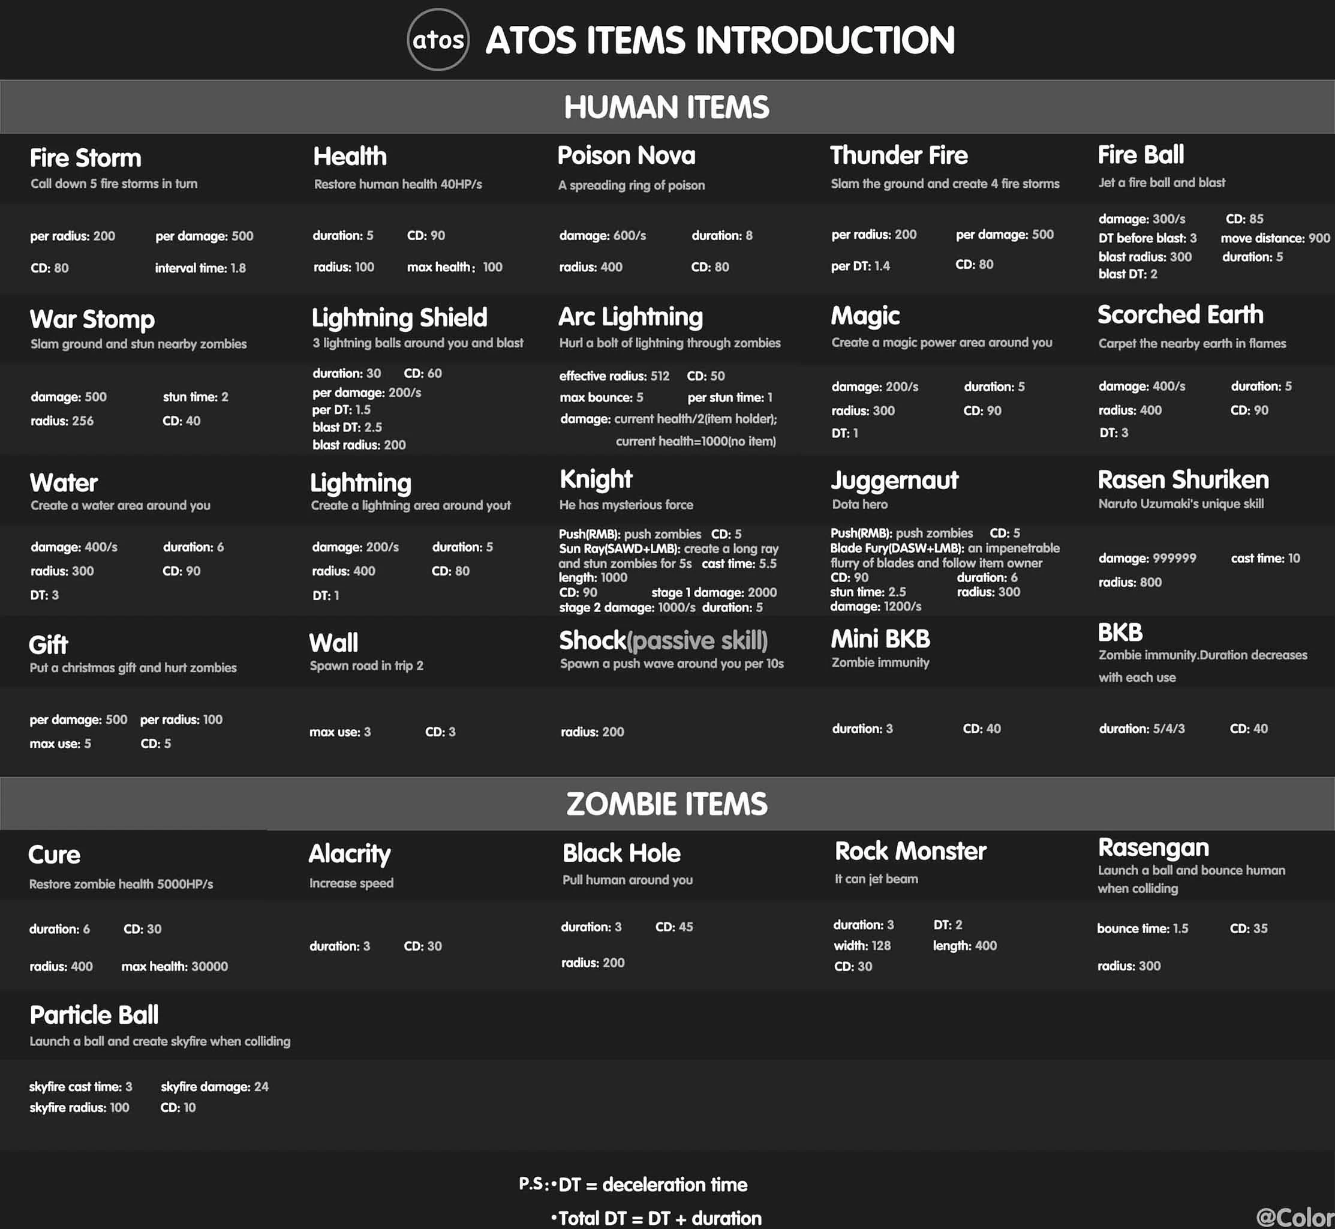Image resolution: width=1335 pixels, height=1229 pixels.
Task: Open the Black Hole zombie item heading
Action: coord(621,853)
